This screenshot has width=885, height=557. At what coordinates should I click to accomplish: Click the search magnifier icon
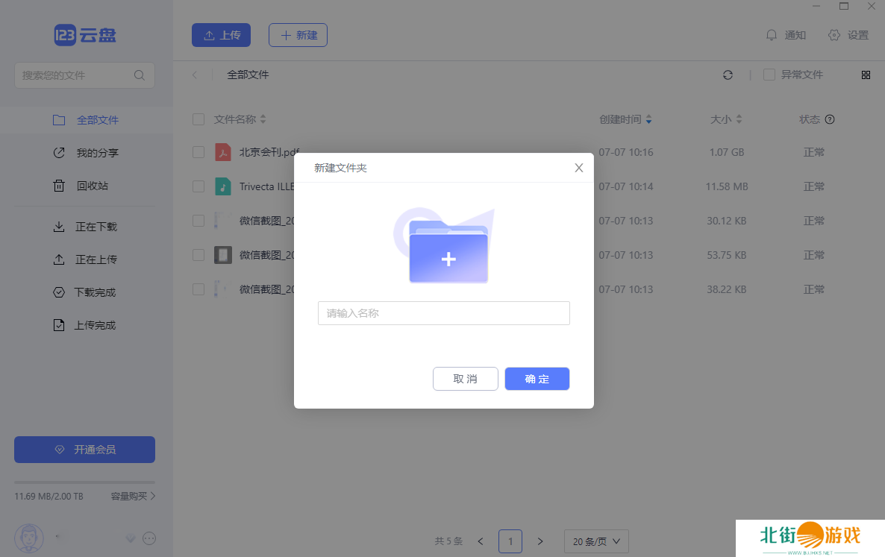coord(140,75)
